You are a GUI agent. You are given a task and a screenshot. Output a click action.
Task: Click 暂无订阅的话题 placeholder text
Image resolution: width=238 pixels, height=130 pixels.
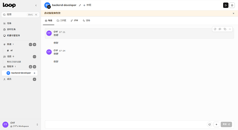14,62
